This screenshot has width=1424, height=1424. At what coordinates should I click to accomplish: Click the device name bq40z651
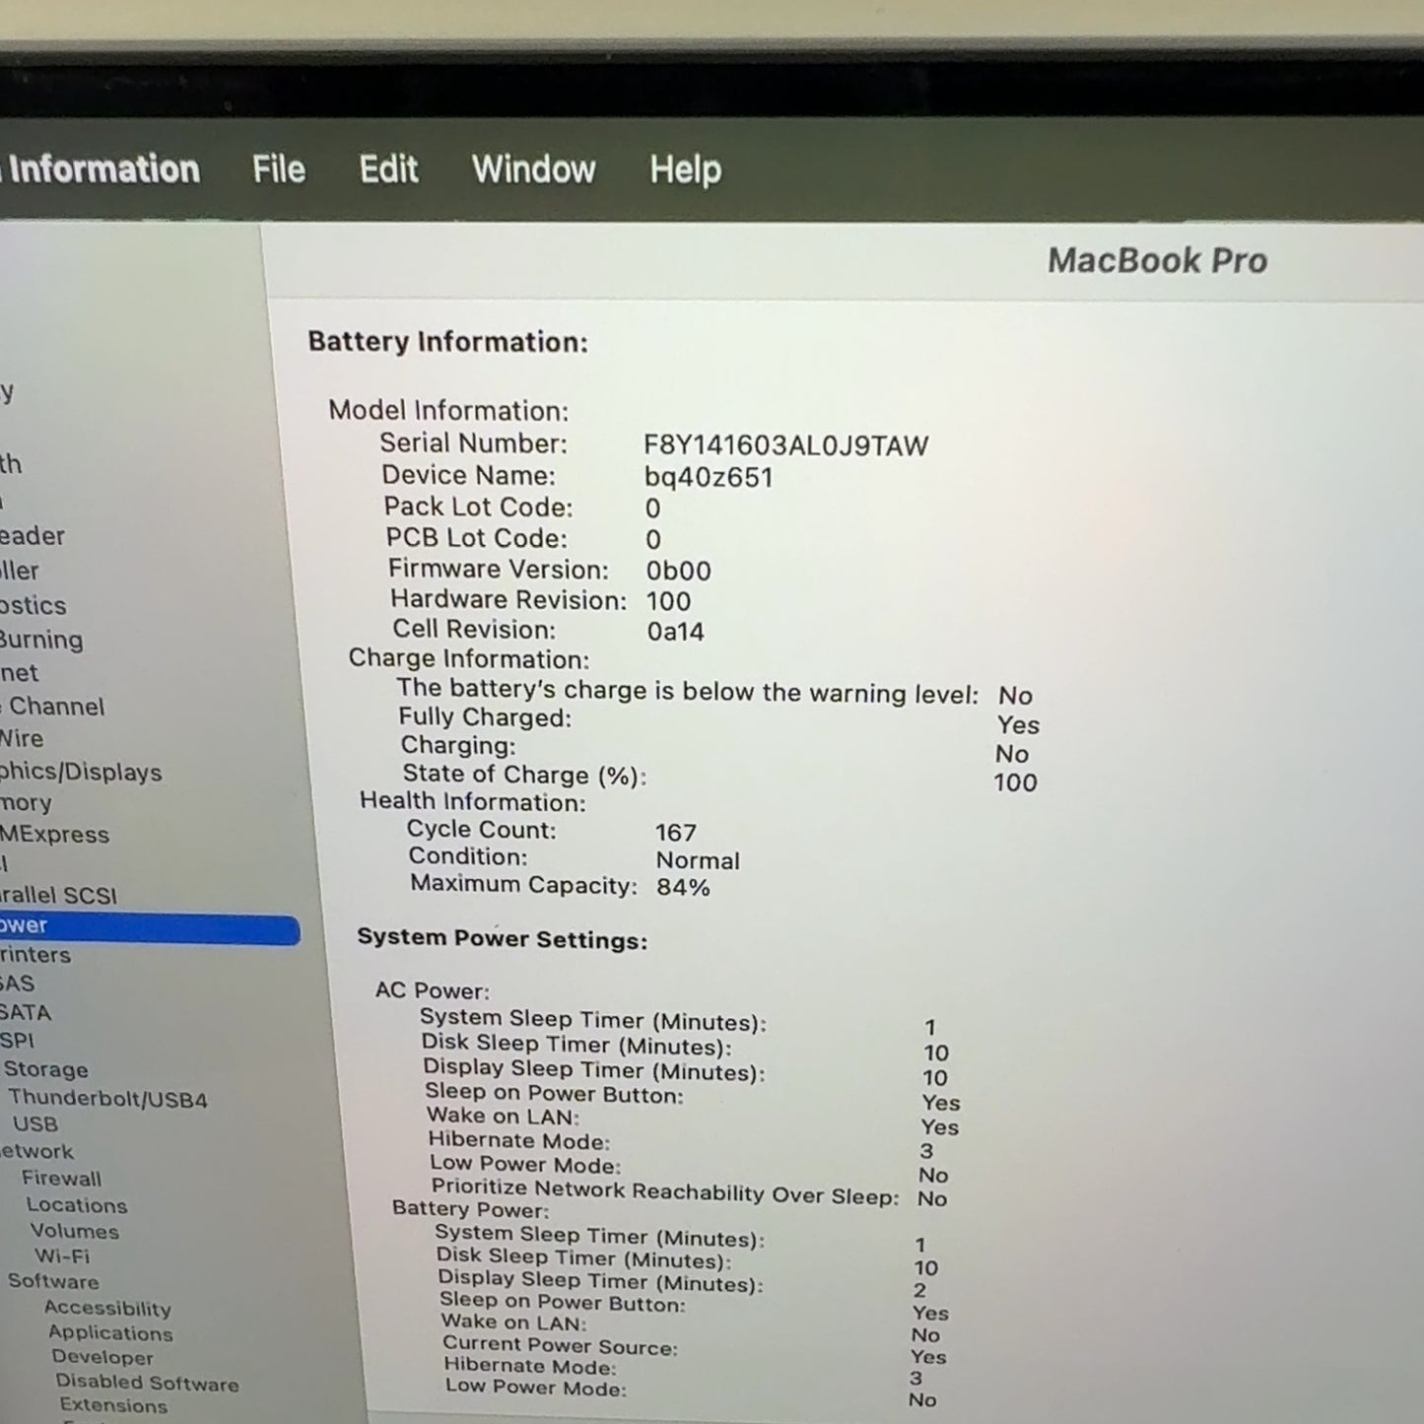(x=709, y=478)
